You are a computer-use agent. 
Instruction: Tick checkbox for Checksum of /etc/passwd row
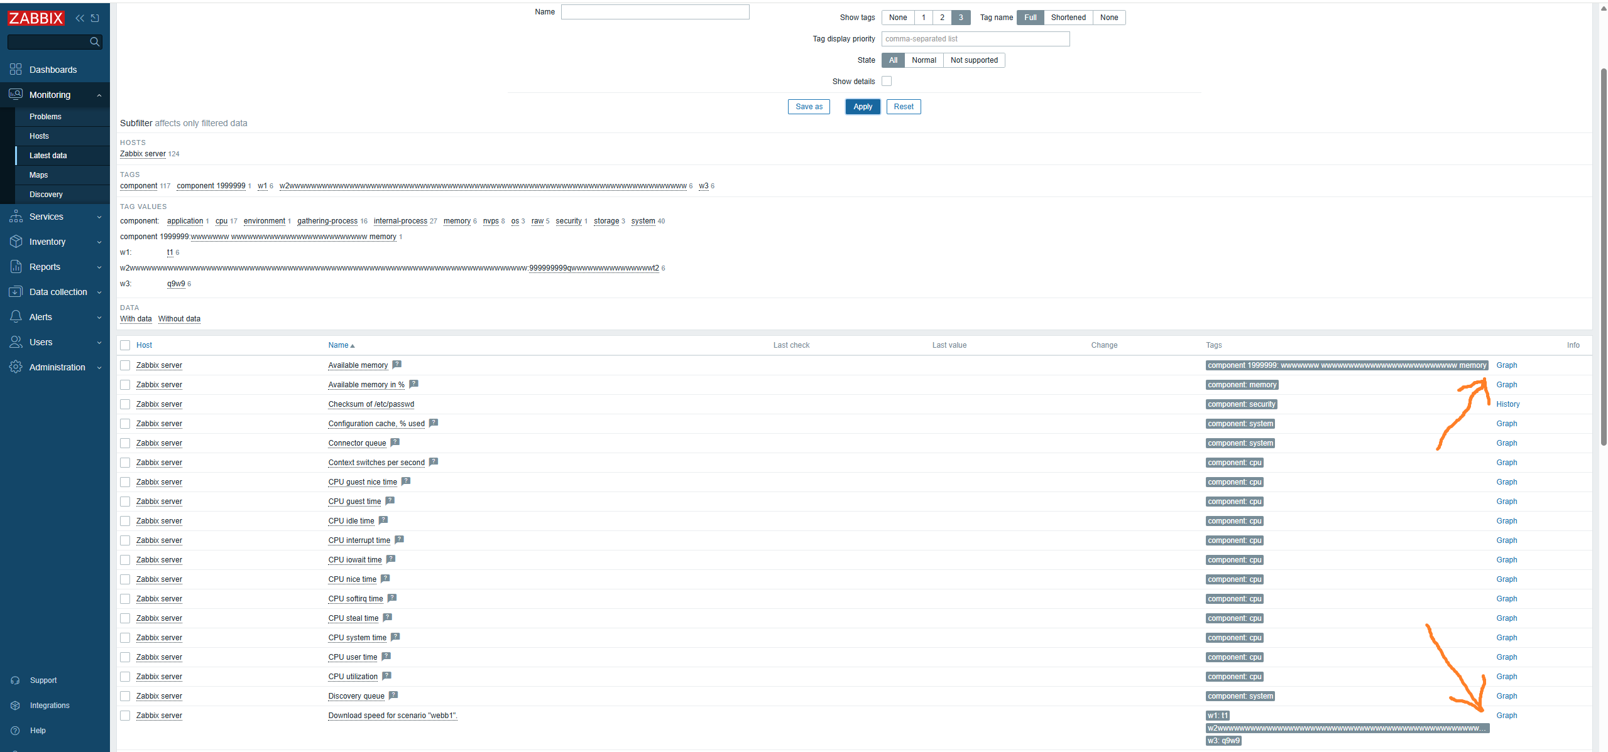[x=125, y=404]
